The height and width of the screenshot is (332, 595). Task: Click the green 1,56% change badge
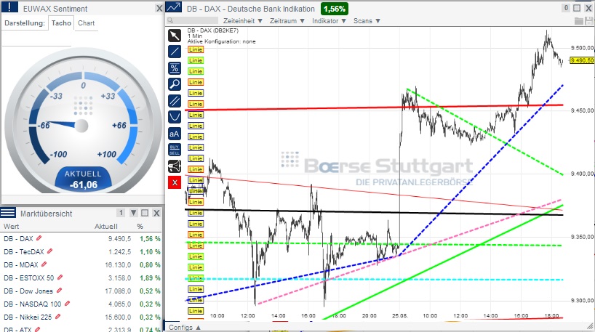pos(335,9)
